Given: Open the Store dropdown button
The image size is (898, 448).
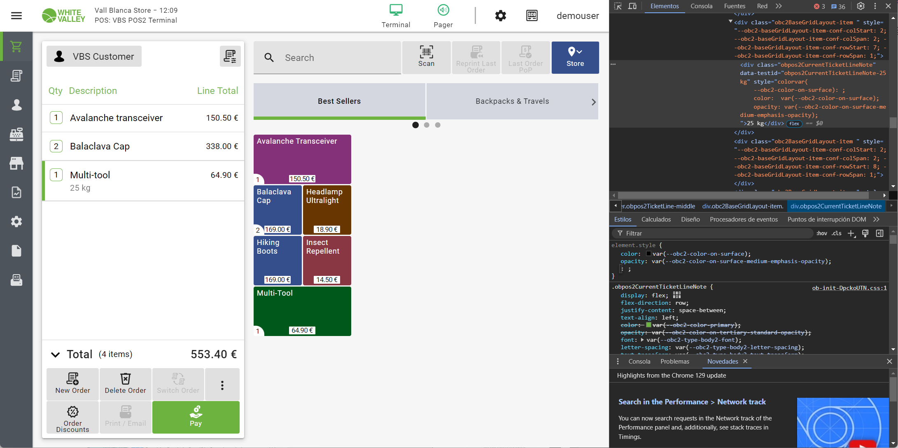Looking at the screenshot, I should [575, 57].
